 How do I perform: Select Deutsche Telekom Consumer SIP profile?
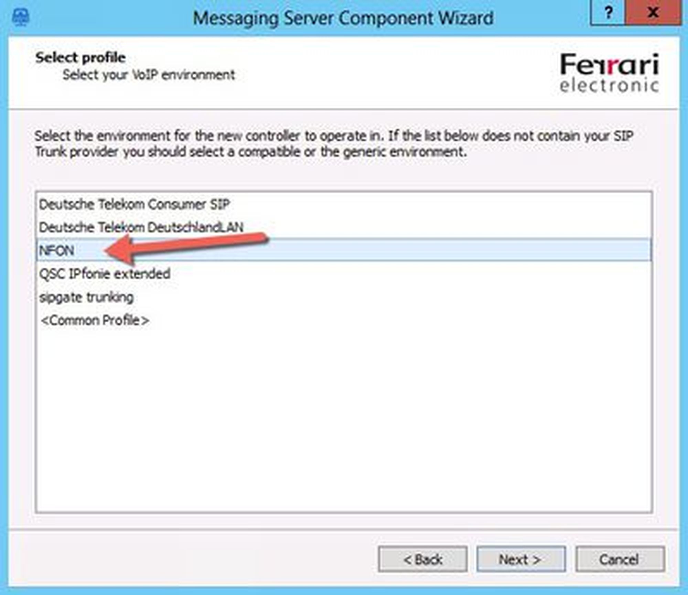(134, 205)
